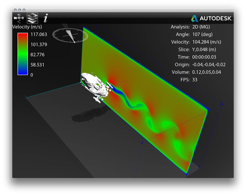Click the Velocity value '104.284 (m/s)'
Image resolution: width=246 pixels, height=195 pixels.
click(207, 42)
